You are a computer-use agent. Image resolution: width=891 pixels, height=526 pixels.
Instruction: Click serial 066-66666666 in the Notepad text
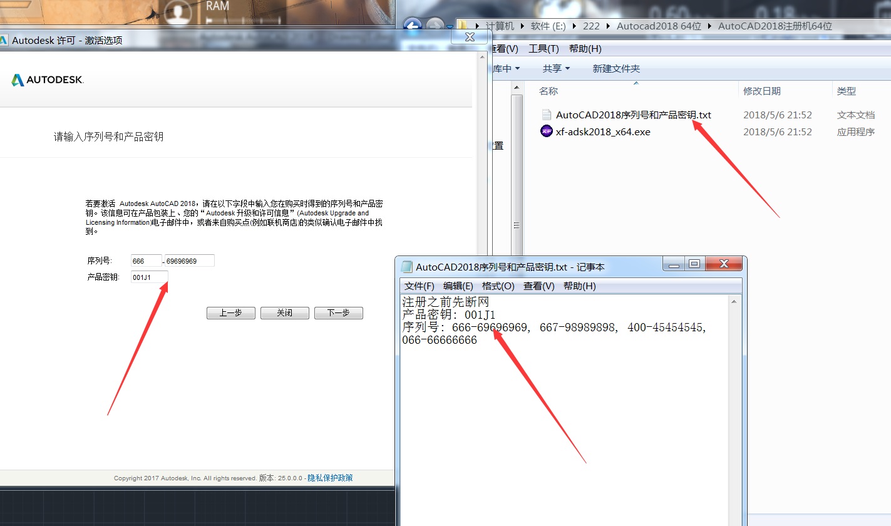[439, 340]
